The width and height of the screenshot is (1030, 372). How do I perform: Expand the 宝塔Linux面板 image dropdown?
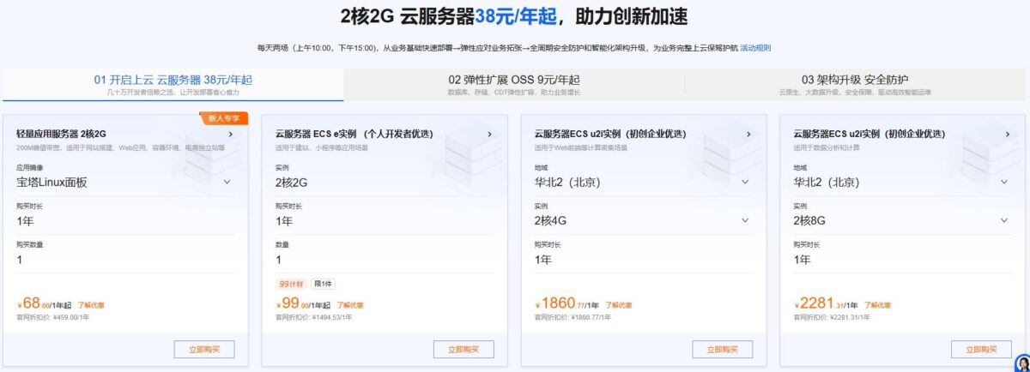pyautogui.click(x=227, y=182)
